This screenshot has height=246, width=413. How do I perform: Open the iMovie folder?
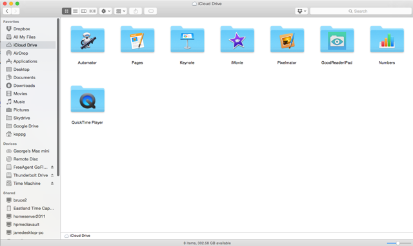coord(237,39)
